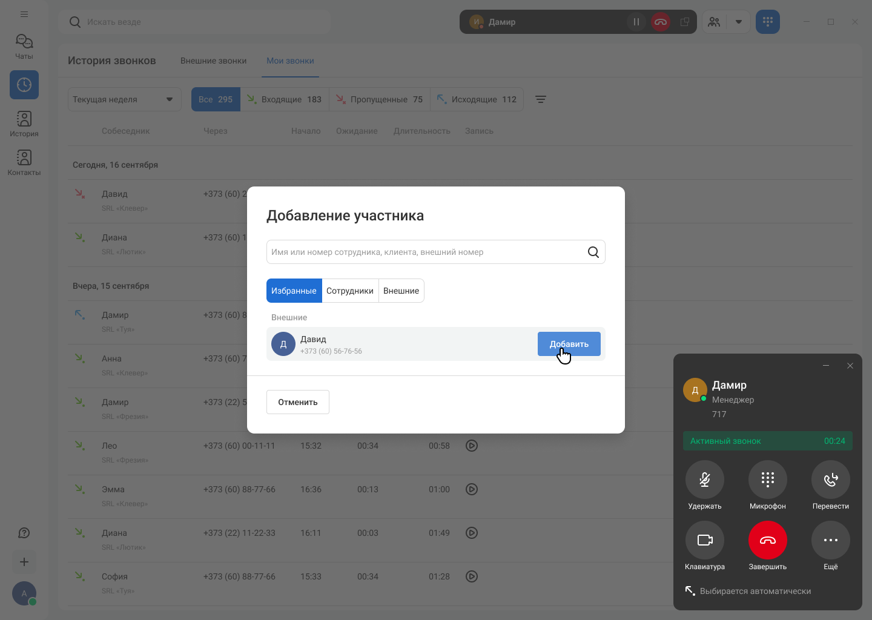Open the blue dial pad button in header
Image resolution: width=872 pixels, height=620 pixels.
[767, 22]
